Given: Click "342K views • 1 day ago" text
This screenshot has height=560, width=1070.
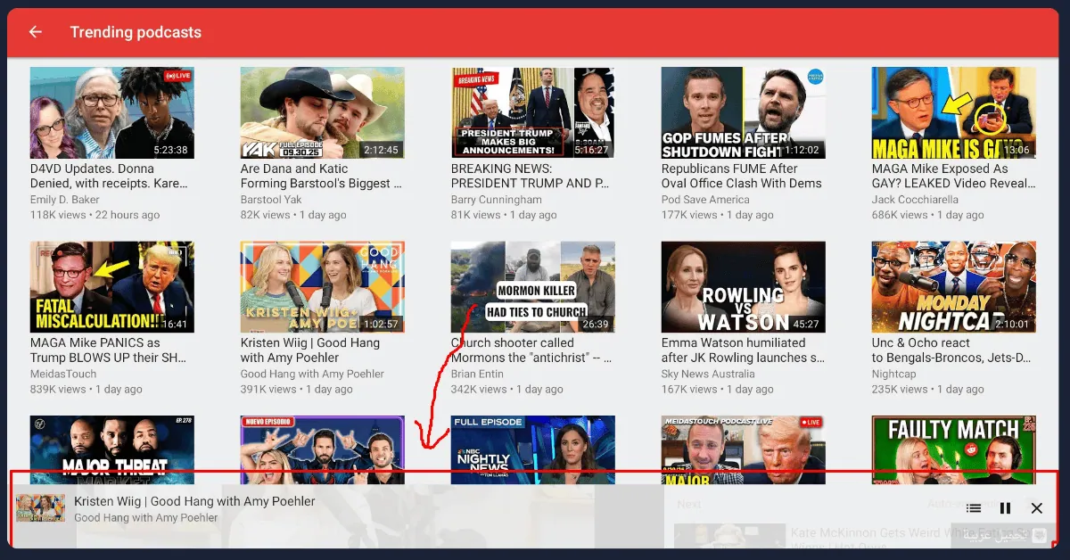Looking at the screenshot, I should (507, 390).
